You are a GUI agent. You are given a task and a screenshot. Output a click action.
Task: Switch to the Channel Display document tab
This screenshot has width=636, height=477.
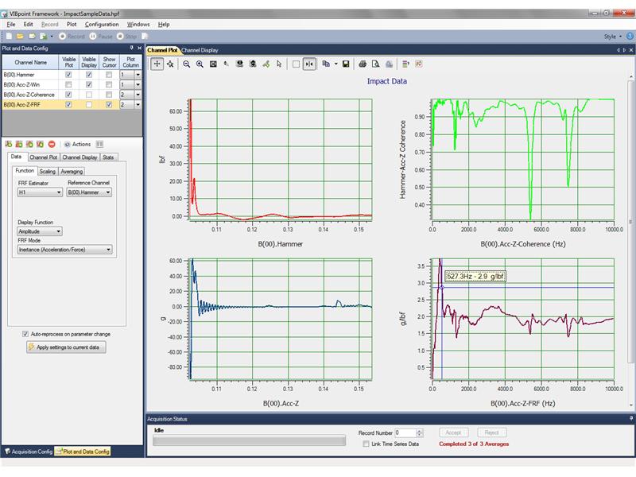[200, 50]
